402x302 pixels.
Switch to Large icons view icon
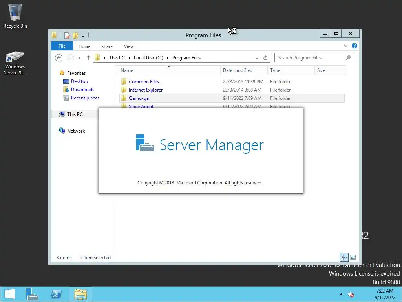click(x=353, y=257)
